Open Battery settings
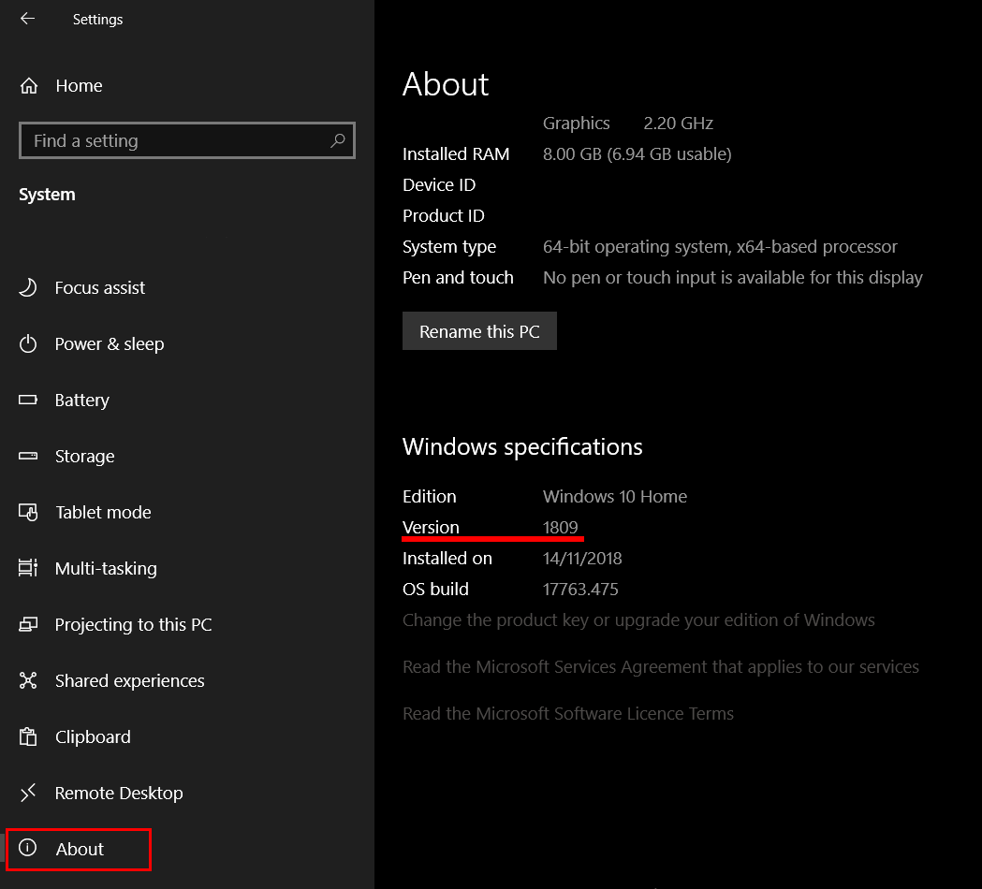982x889 pixels. pos(82,401)
